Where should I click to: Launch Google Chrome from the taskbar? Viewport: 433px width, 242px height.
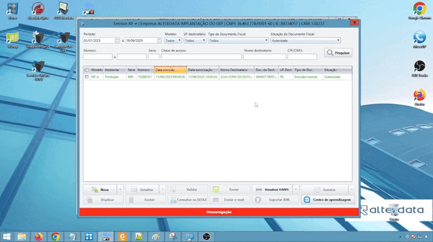(56, 236)
